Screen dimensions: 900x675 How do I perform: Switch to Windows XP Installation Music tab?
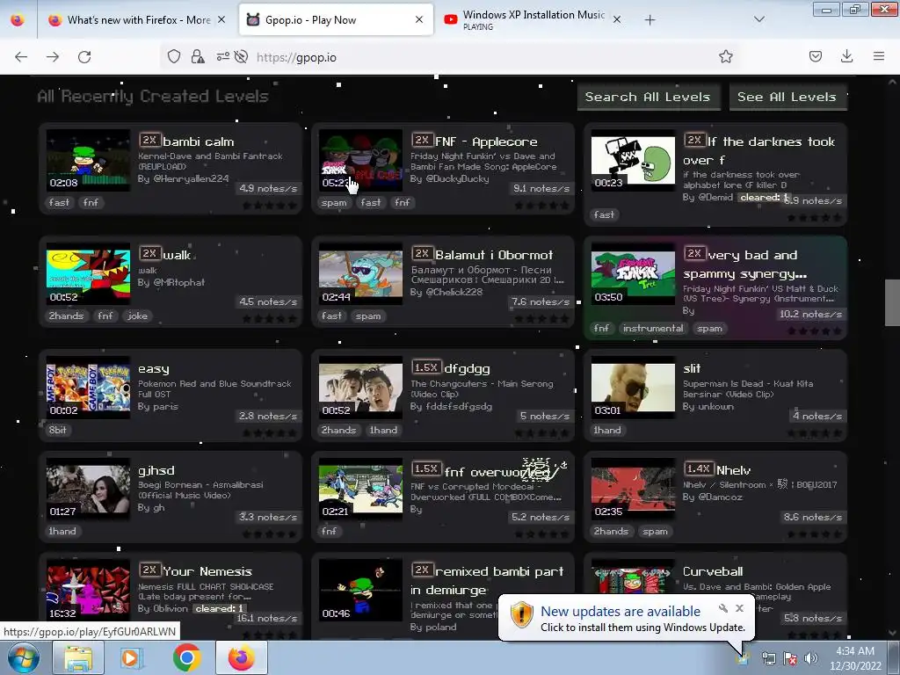[x=533, y=19]
